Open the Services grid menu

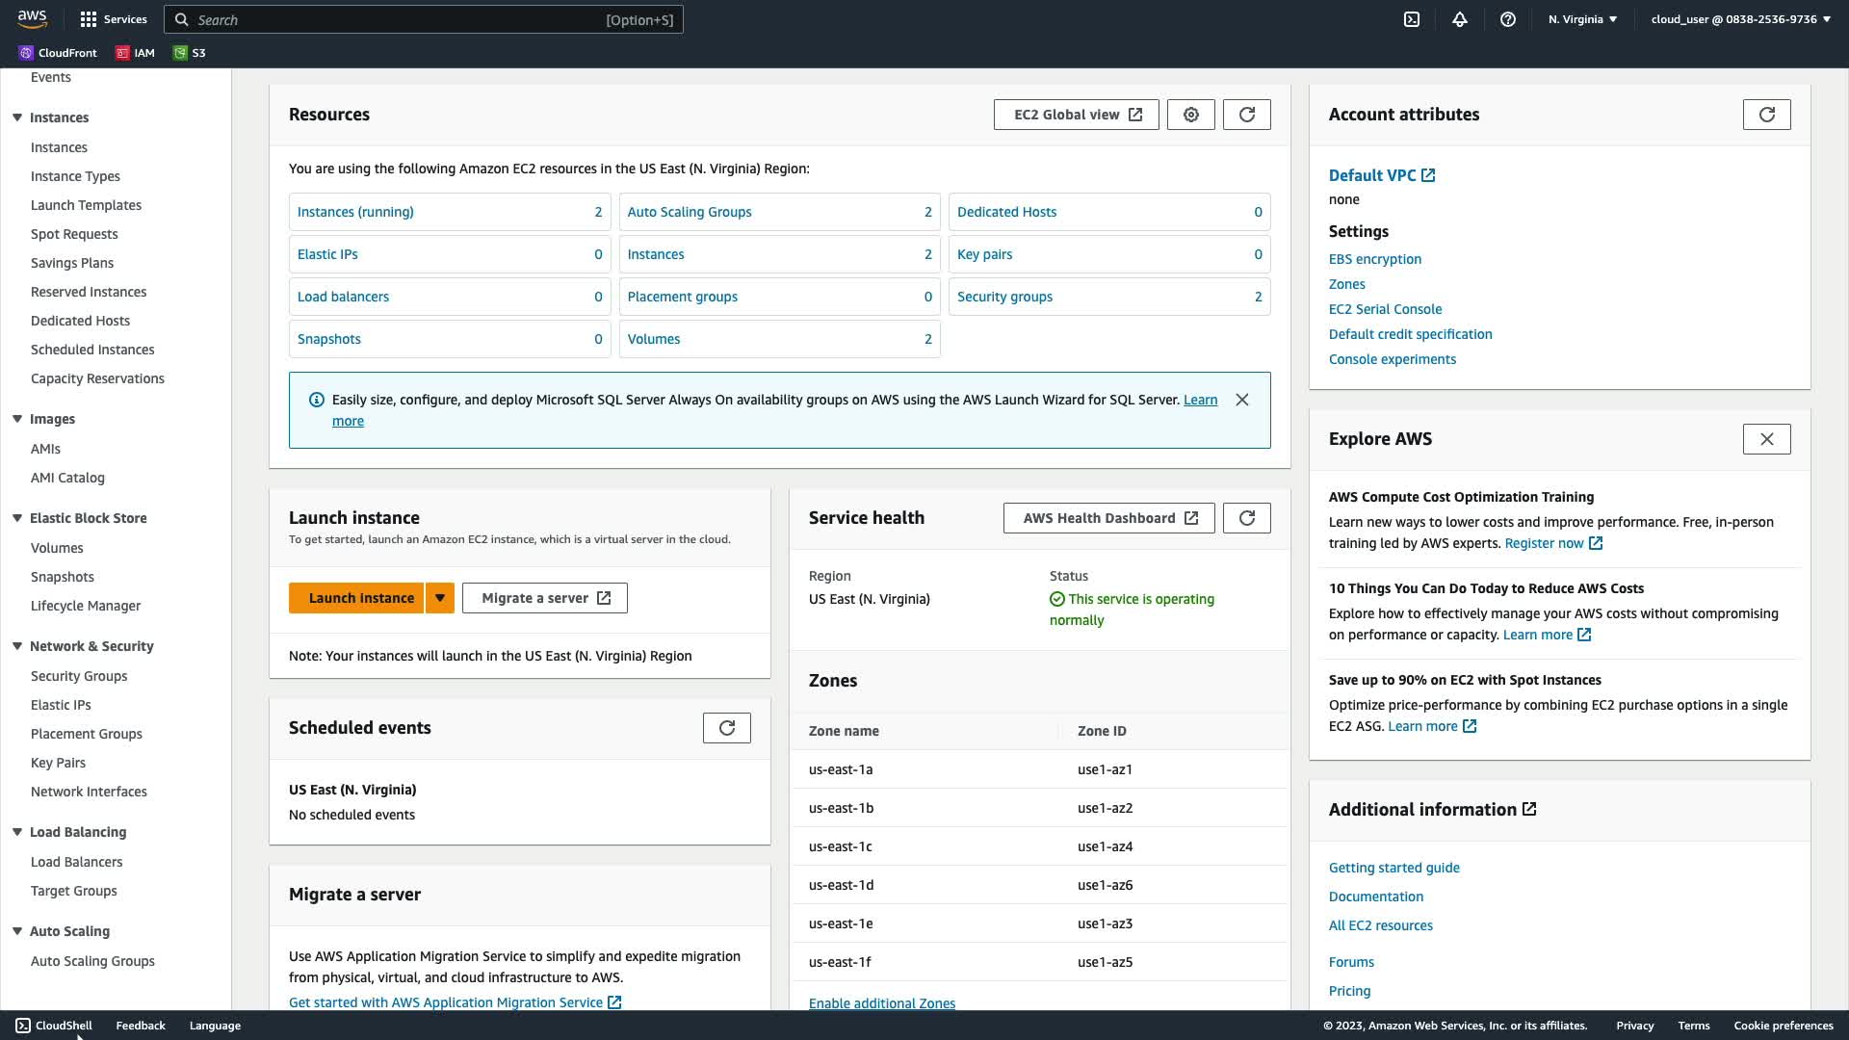coord(113,19)
